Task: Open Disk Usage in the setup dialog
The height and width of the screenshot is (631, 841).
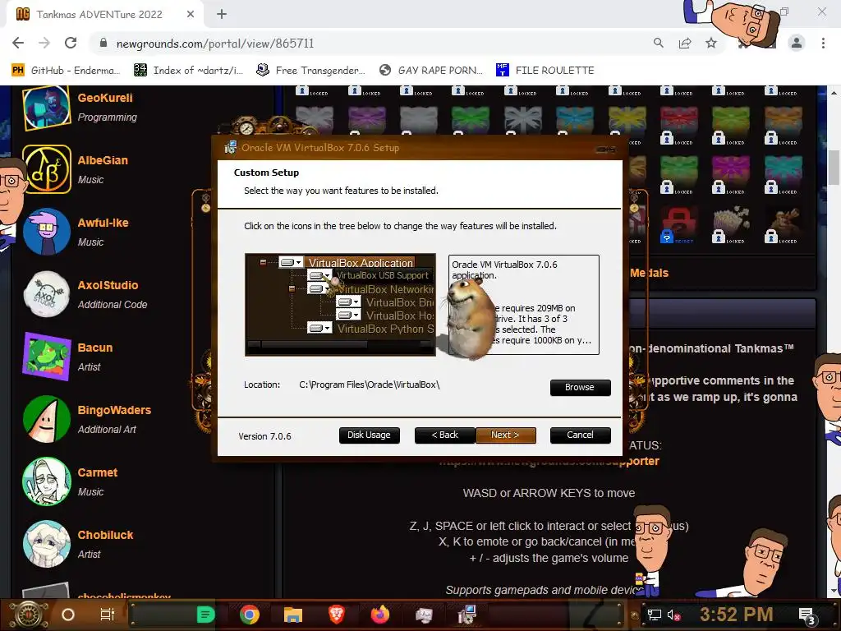Action: pos(369,435)
